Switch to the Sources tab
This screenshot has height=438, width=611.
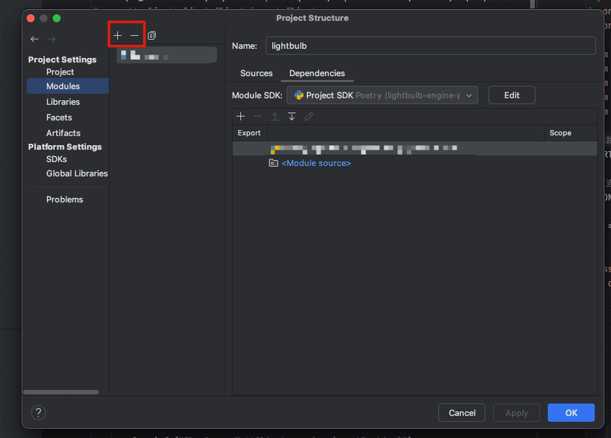256,74
